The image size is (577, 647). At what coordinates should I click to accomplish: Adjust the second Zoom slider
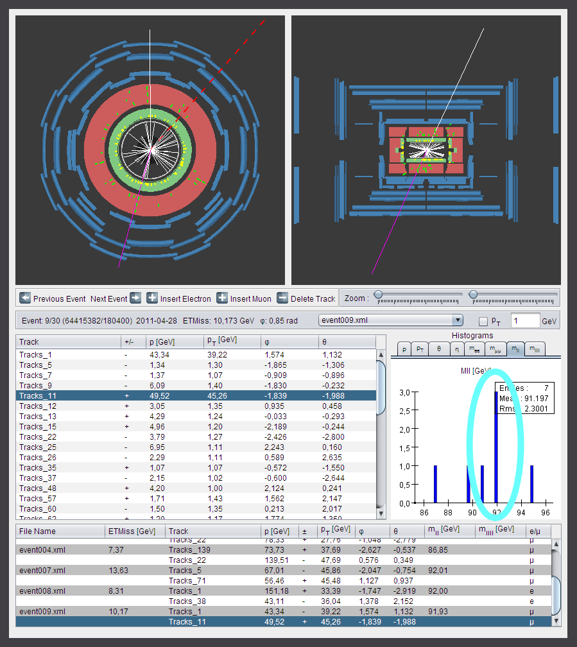[513, 298]
